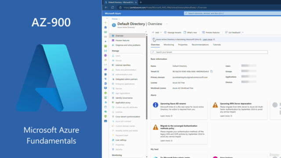Click the Create a resource plus icon
The height and width of the screenshot is (158, 281).
pyautogui.click(x=105, y=23)
